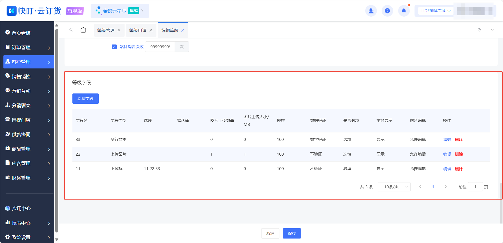Open the notification bell icon
503x243 pixels.
point(404,11)
